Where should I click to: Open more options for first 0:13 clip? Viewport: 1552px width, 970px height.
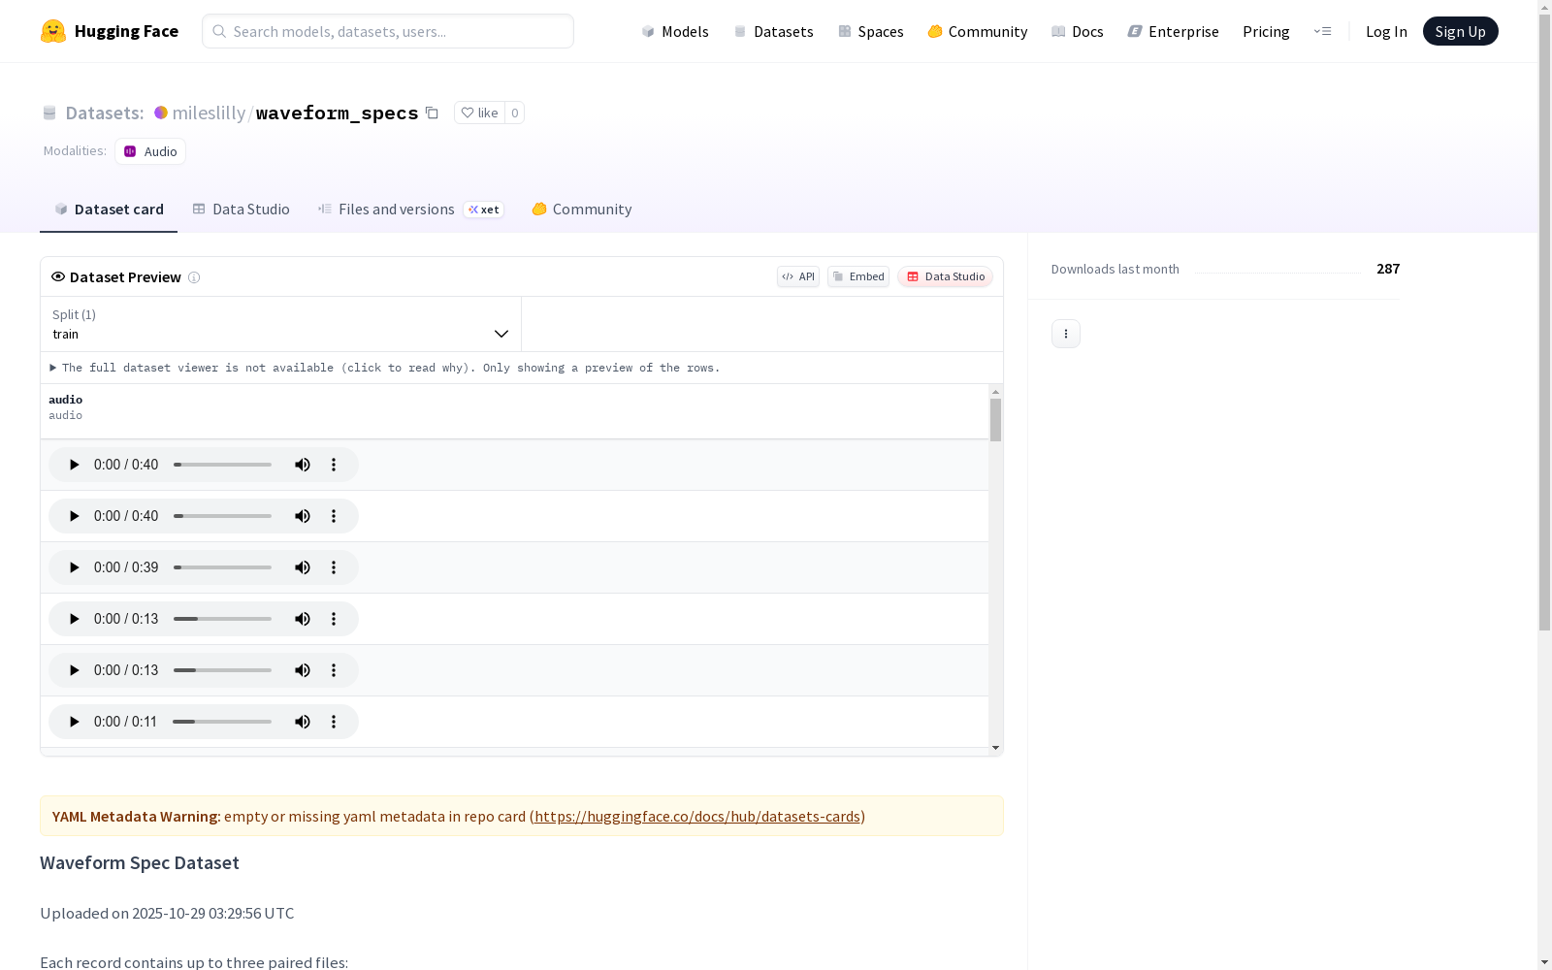334,619
